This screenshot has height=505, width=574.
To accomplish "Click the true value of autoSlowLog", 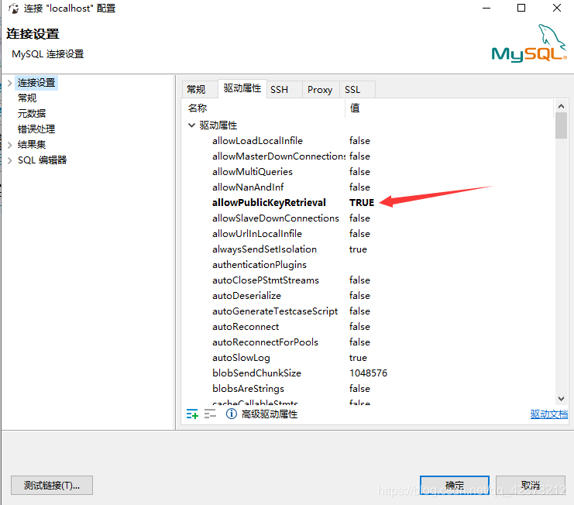I will click(358, 358).
